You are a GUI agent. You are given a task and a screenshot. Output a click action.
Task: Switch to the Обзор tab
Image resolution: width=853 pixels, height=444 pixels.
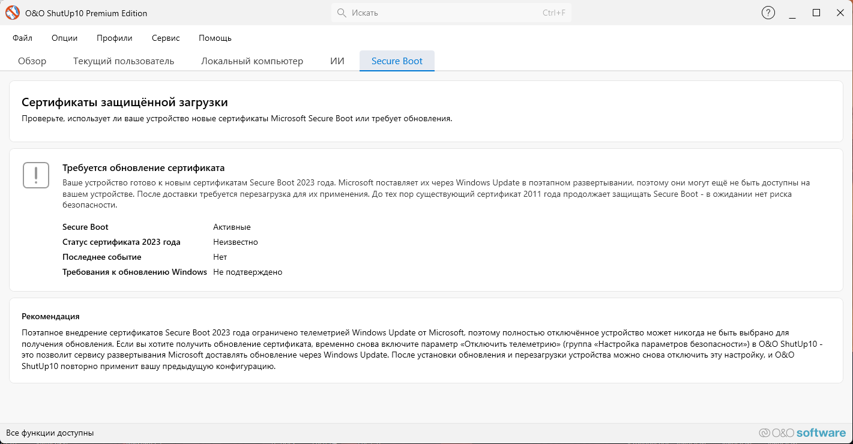click(x=32, y=61)
